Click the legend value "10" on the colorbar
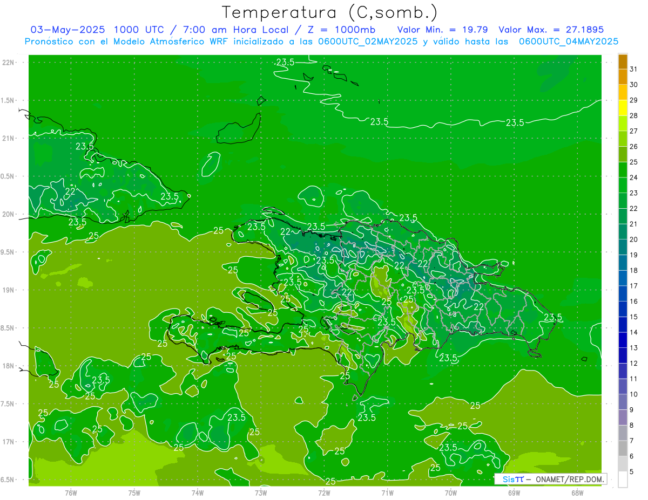This screenshot has width=648, height=500. pyautogui.click(x=634, y=394)
